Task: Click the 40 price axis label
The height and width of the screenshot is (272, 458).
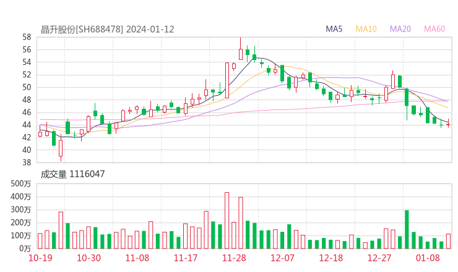Action: click(x=27, y=150)
